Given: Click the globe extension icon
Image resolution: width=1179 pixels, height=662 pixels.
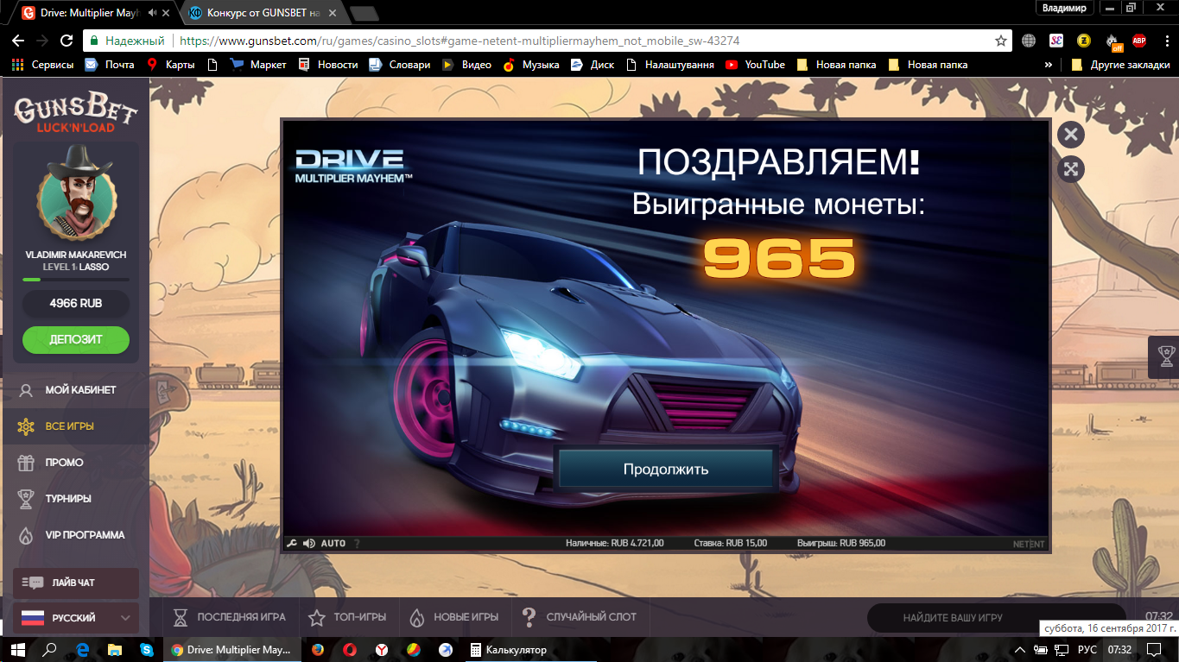Looking at the screenshot, I should (1029, 41).
